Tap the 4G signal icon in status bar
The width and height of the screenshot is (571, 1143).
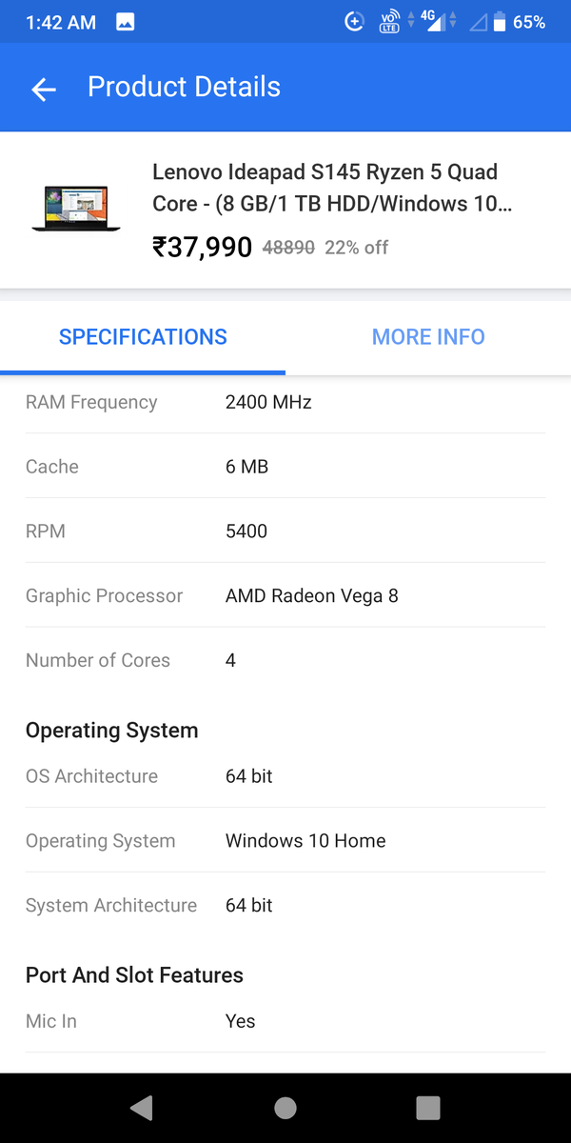click(x=433, y=20)
